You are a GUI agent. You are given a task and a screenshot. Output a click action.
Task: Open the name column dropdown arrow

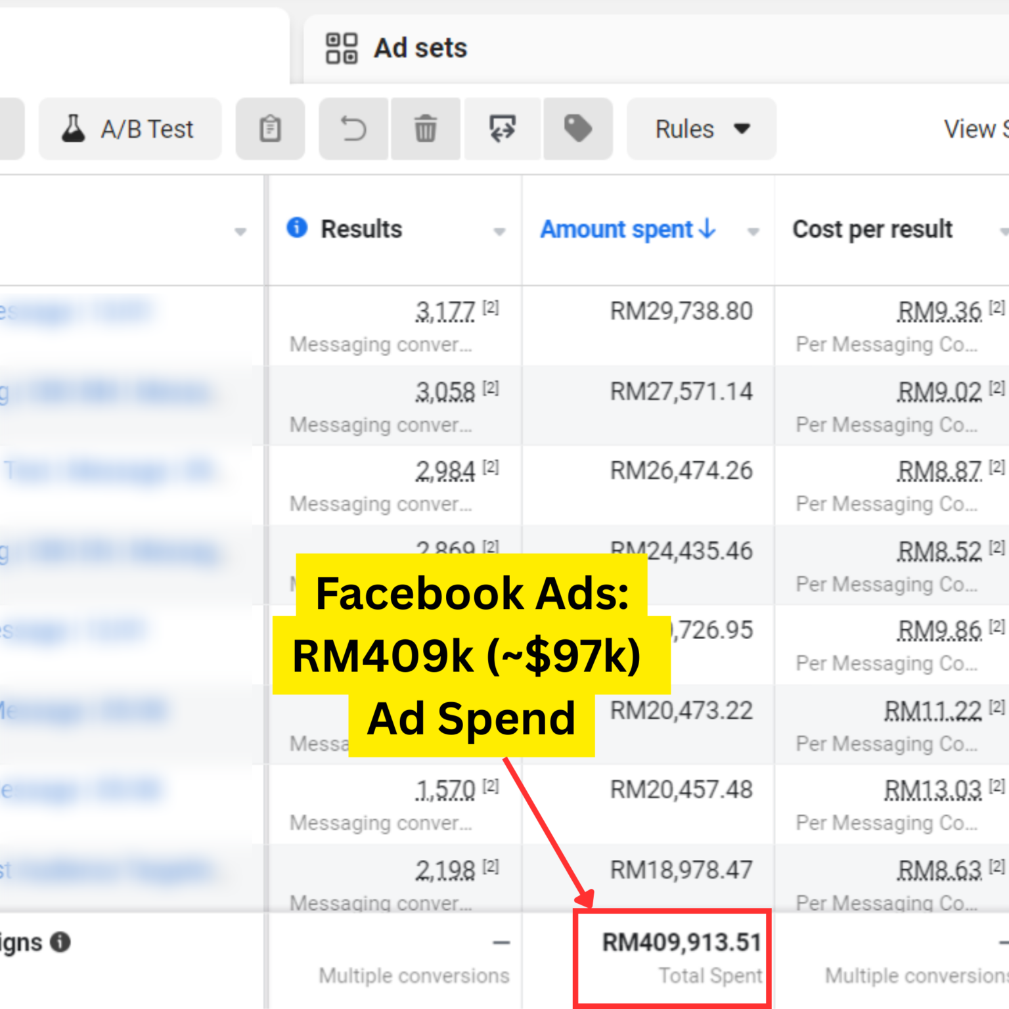[240, 231]
